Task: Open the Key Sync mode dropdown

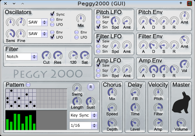Action: (83, 115)
